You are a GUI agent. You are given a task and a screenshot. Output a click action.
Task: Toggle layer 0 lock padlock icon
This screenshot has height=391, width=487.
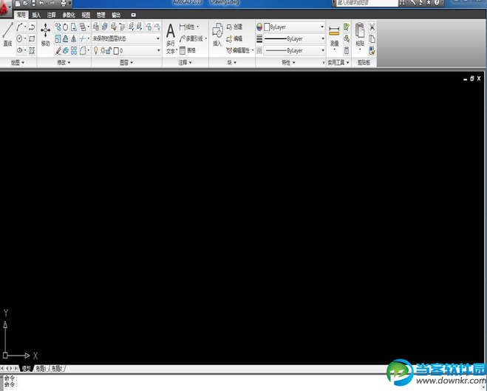coord(109,50)
